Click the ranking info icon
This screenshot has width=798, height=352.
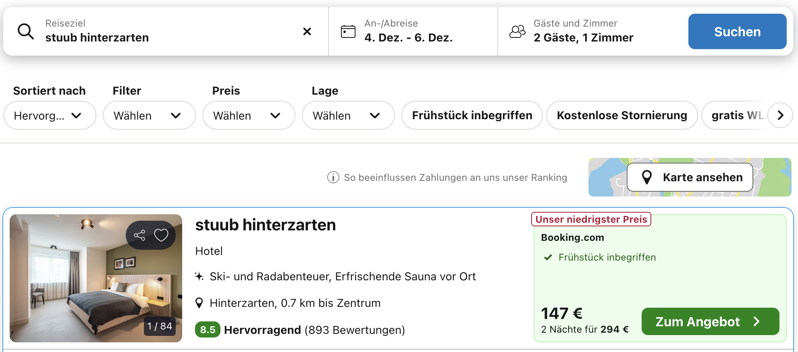333,177
